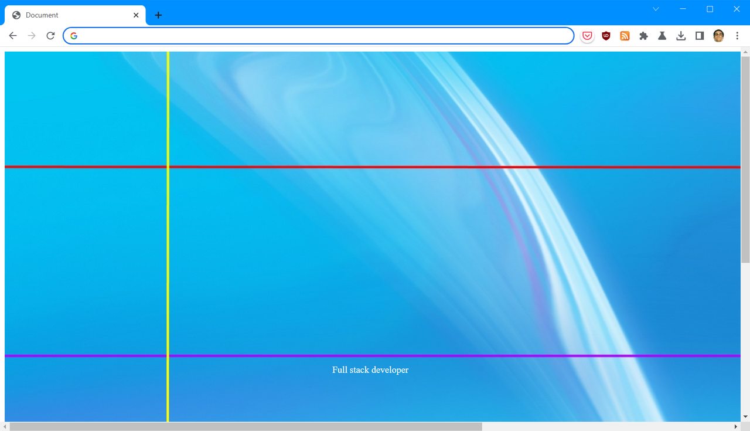Minimize the browser window
The image size is (750, 431).
pyautogui.click(x=683, y=9)
